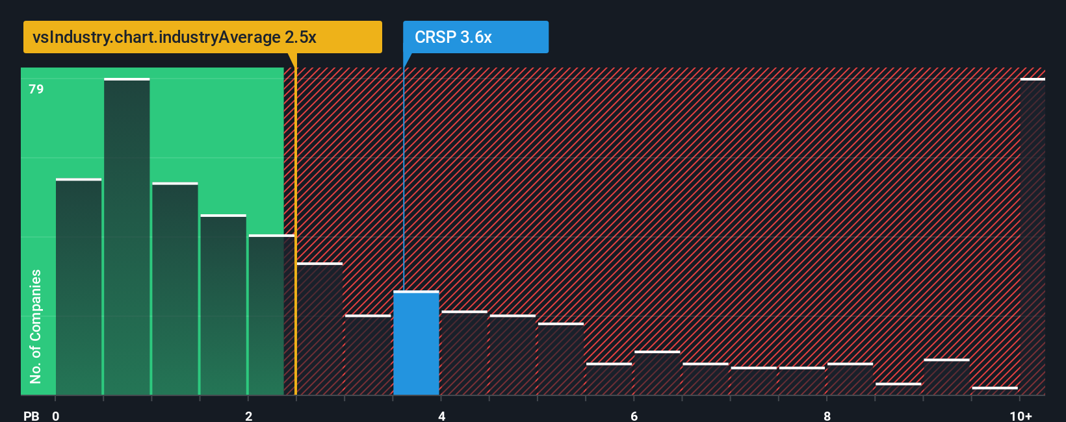This screenshot has width=1066, height=422.
Task: Click the 10+ x-axis tick label
Action: tap(1021, 416)
